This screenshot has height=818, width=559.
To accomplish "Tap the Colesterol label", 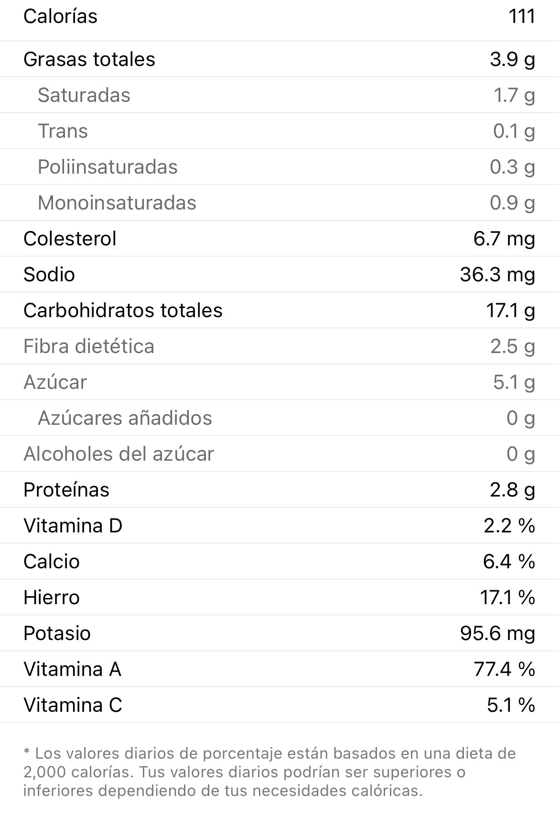I will [x=70, y=239].
